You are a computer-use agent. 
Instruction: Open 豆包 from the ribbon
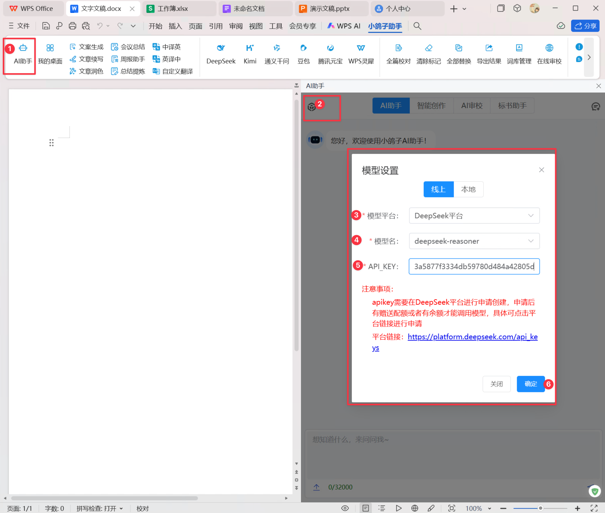point(304,54)
